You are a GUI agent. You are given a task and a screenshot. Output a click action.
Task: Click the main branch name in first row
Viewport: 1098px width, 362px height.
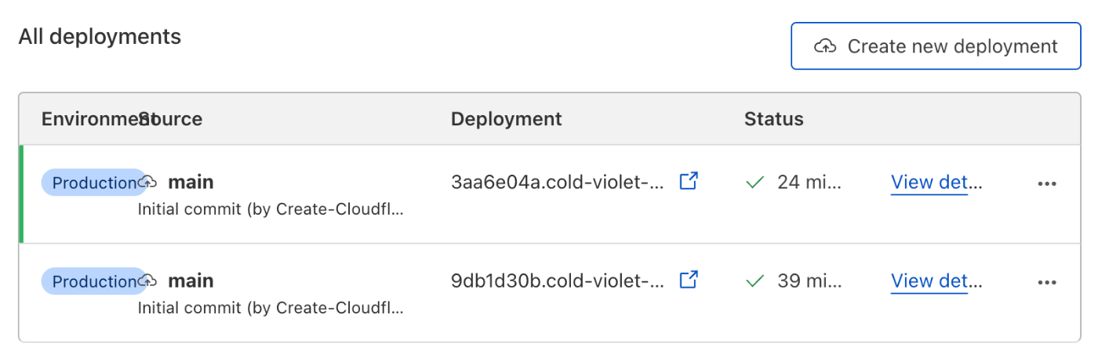[x=191, y=183]
